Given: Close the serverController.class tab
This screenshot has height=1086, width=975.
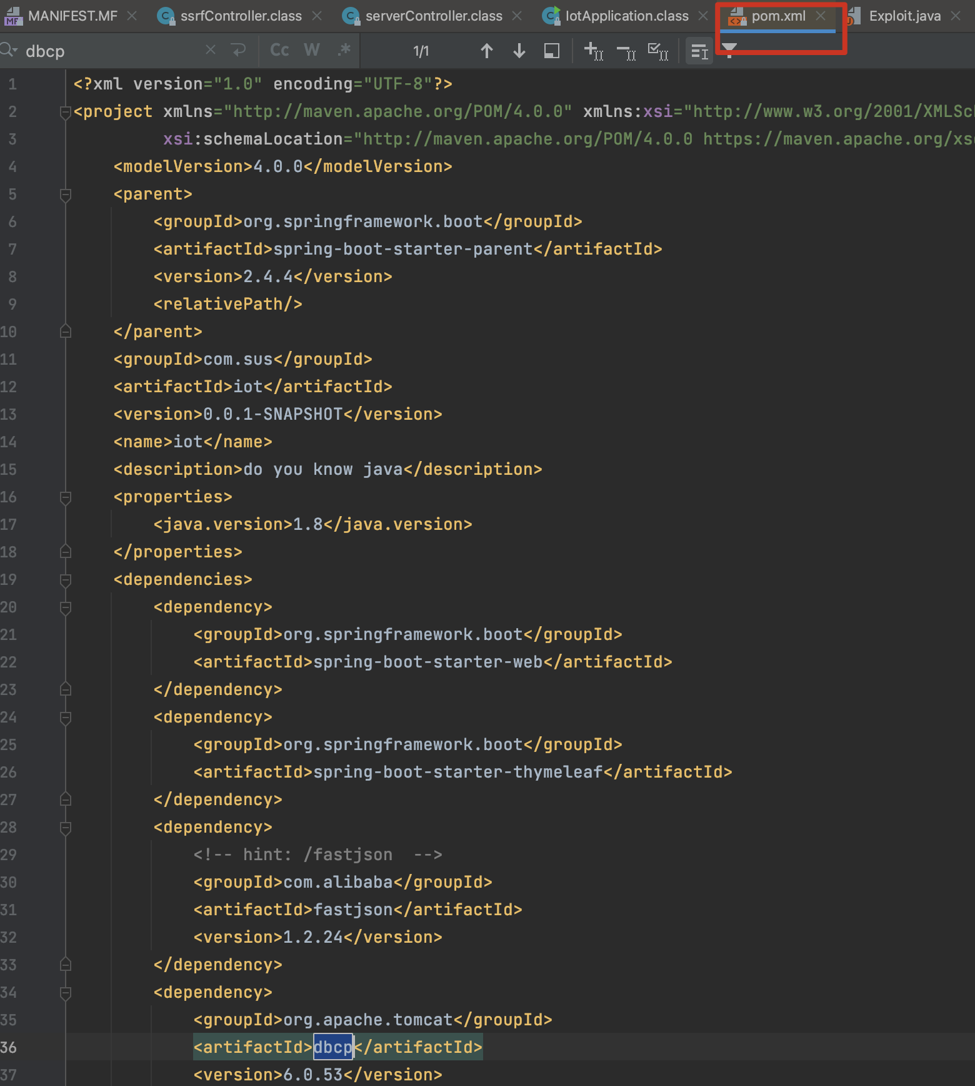Looking at the screenshot, I should (x=517, y=16).
